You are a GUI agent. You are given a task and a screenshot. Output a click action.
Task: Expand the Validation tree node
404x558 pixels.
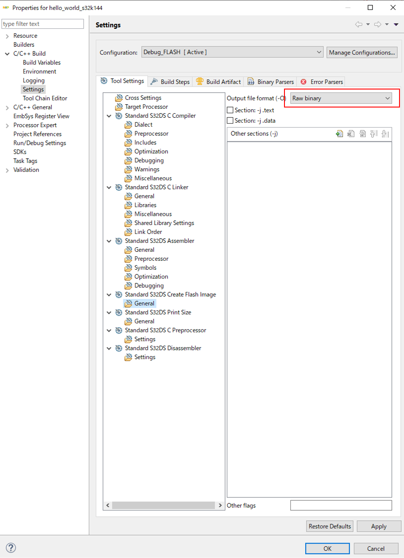click(x=7, y=170)
